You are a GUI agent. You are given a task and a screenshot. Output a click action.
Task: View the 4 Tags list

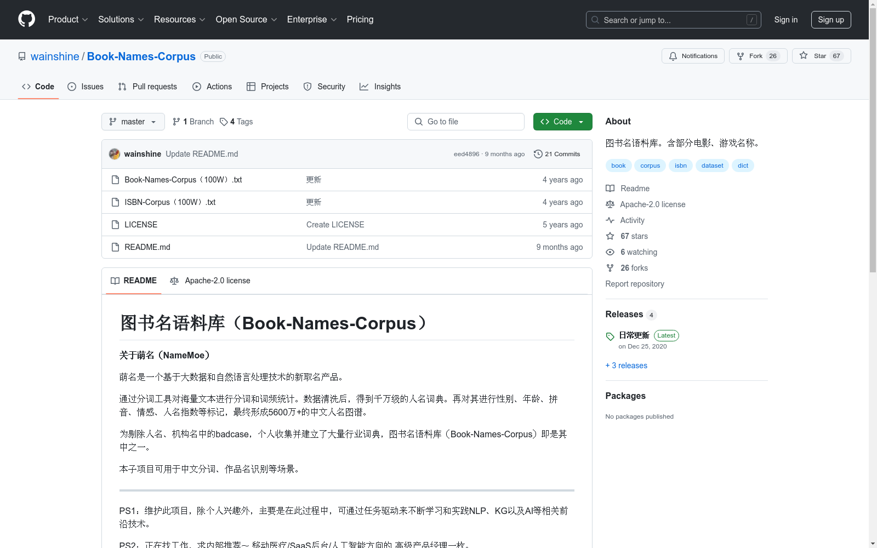click(236, 122)
